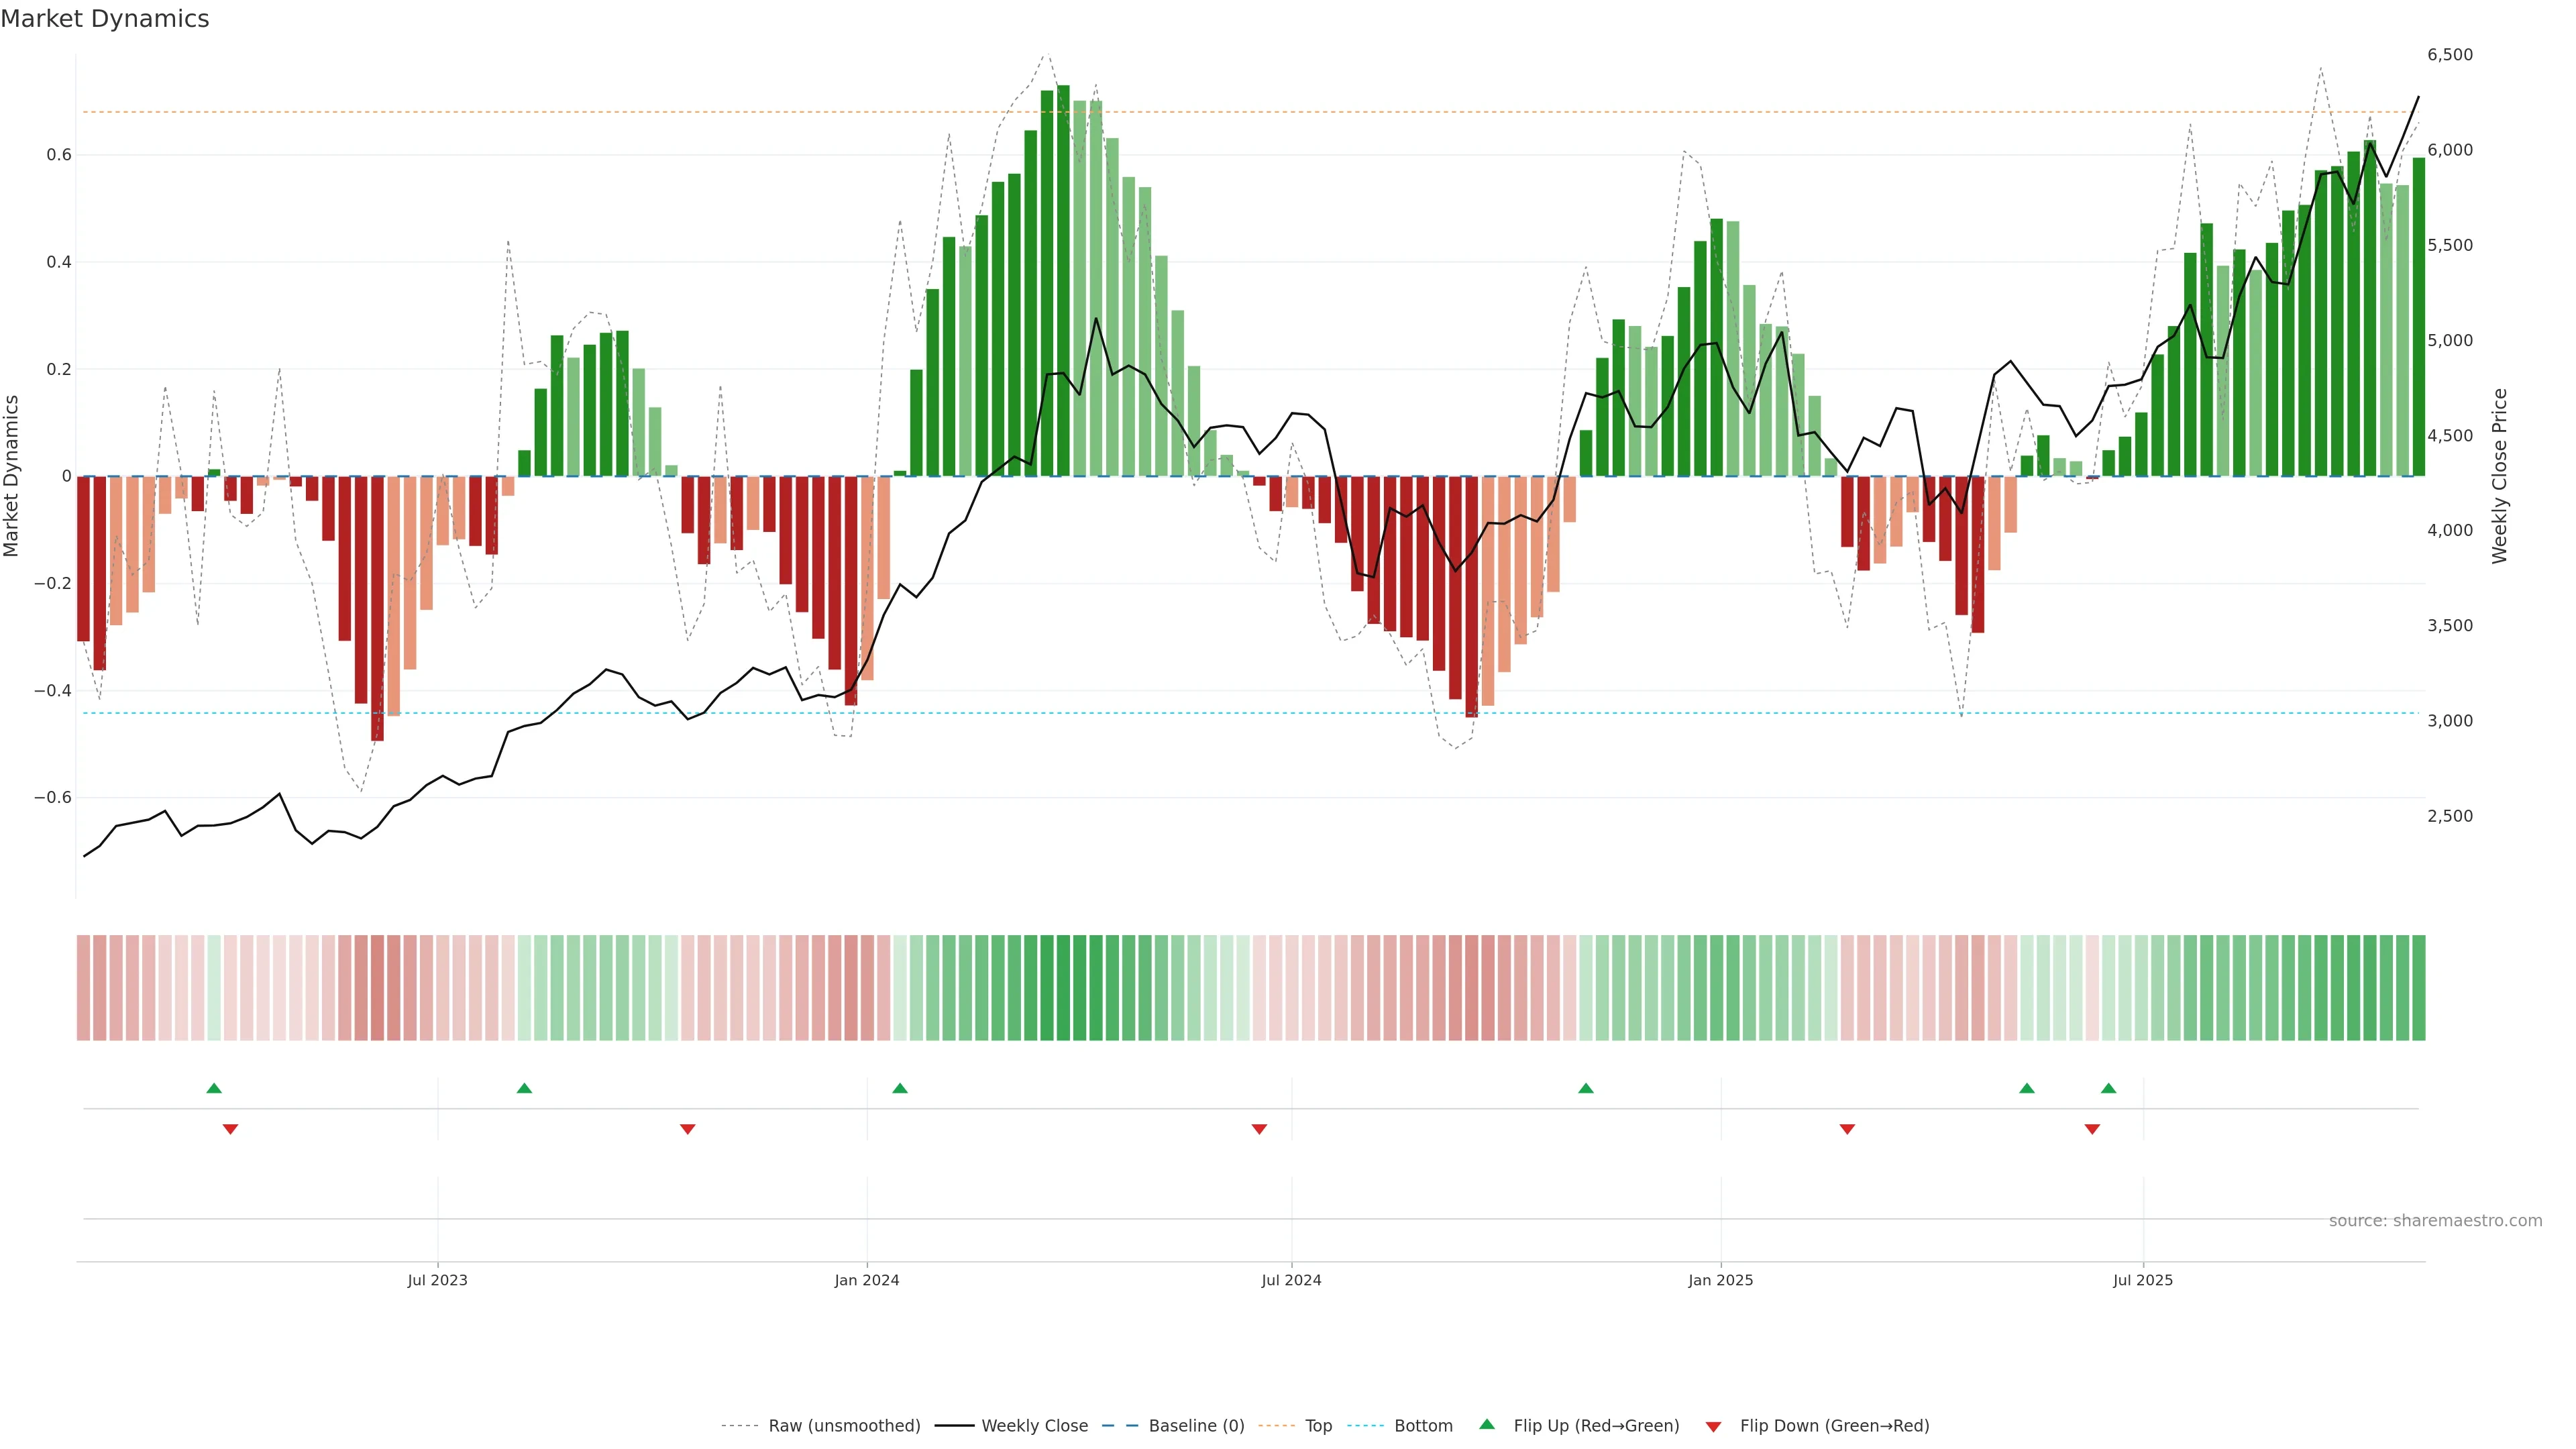The height and width of the screenshot is (1449, 2576).
Task: Click the flip-up marker between Jul 2024 and Jan 2025
Action: pyautogui.click(x=1585, y=1088)
